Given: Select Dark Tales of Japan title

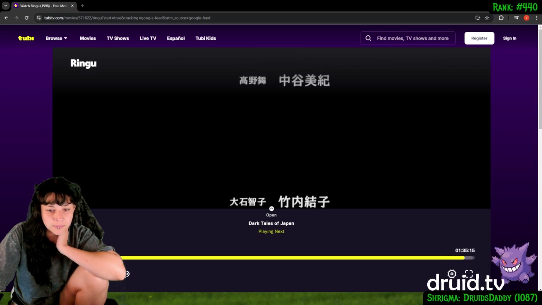Looking at the screenshot, I should click(x=271, y=223).
